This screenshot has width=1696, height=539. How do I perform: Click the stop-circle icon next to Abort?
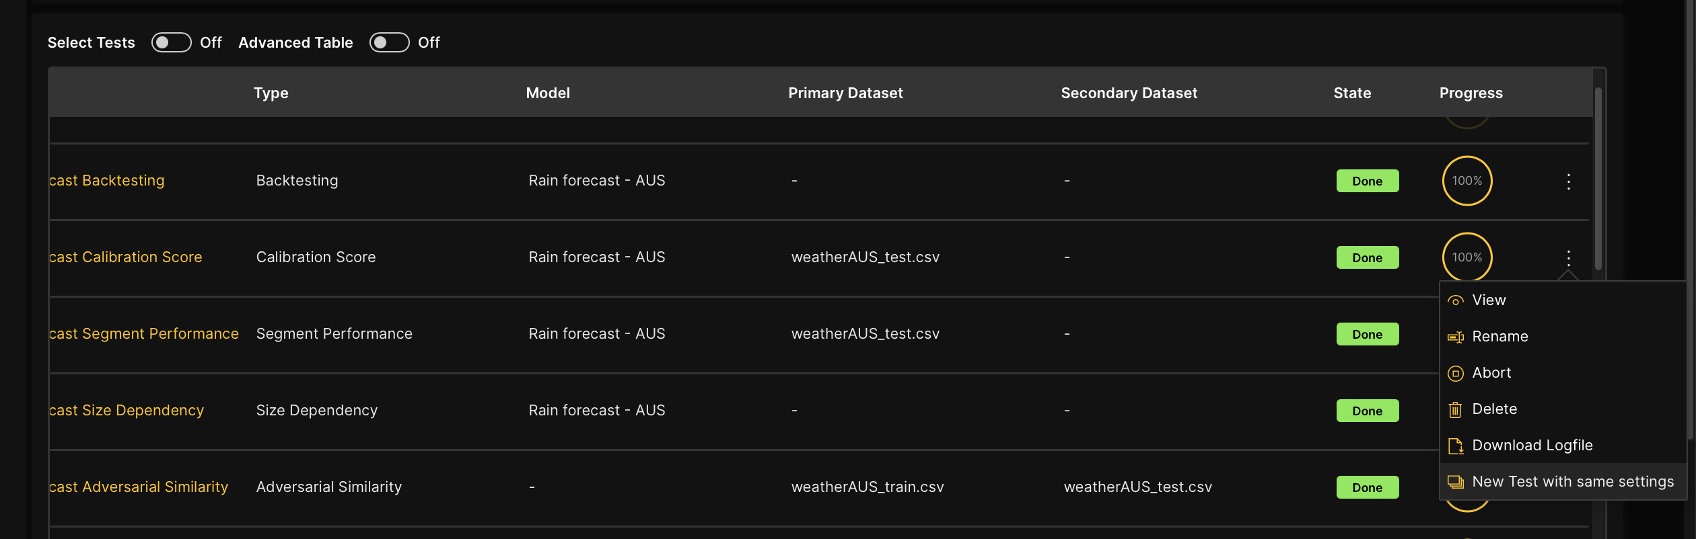click(x=1456, y=373)
